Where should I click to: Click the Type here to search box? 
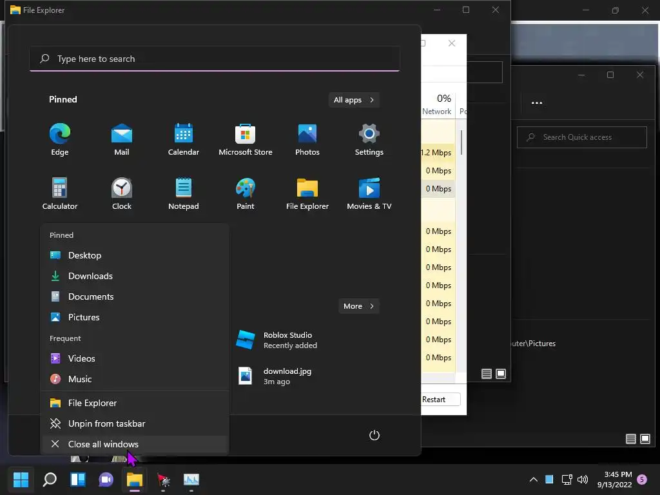[x=215, y=59]
